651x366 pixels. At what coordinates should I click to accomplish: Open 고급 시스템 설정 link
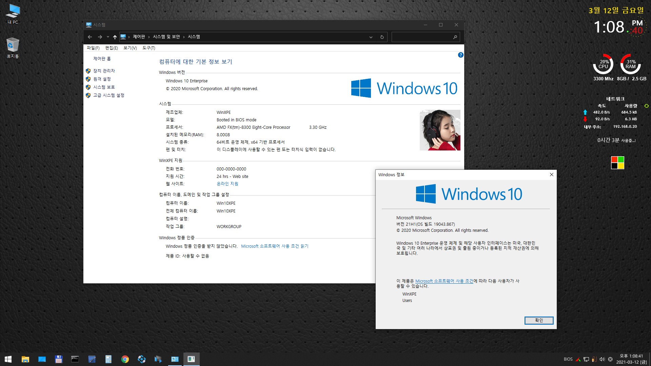click(x=109, y=95)
